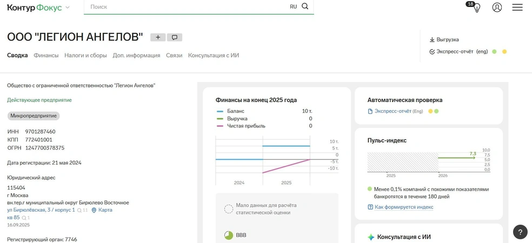This screenshot has height=243, width=532.
Task: Click the ООО "ЛЕГИОН АНГЕЛОВ" title
Action: point(75,37)
